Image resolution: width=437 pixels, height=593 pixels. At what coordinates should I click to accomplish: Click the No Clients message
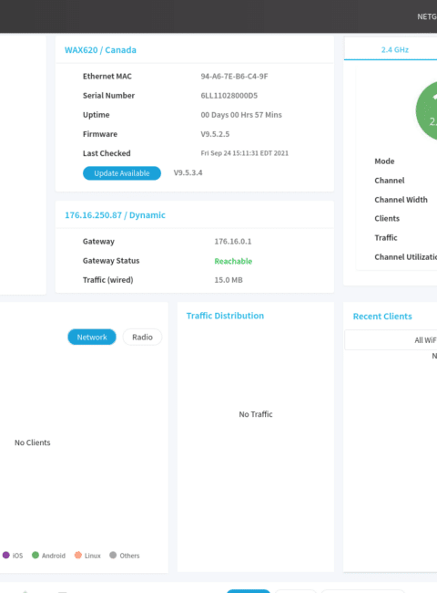(x=33, y=442)
